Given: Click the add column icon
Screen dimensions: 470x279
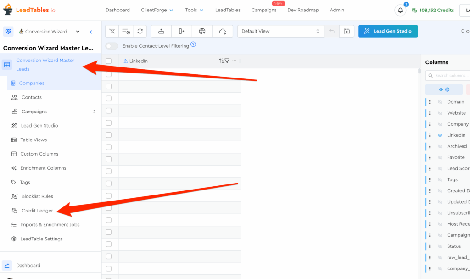Looking at the screenshot, I should 182,31.
